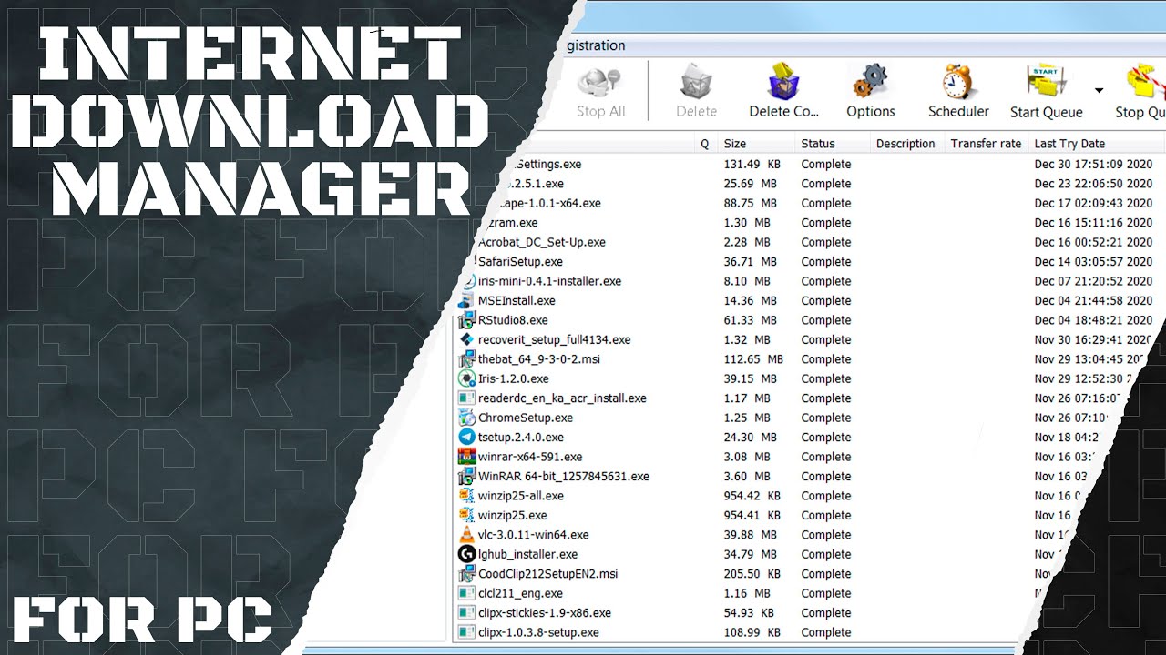Select the vlc-3.0.11-win64.exe cone icon
Screen dimensions: 1166x655
pyautogui.click(x=466, y=535)
